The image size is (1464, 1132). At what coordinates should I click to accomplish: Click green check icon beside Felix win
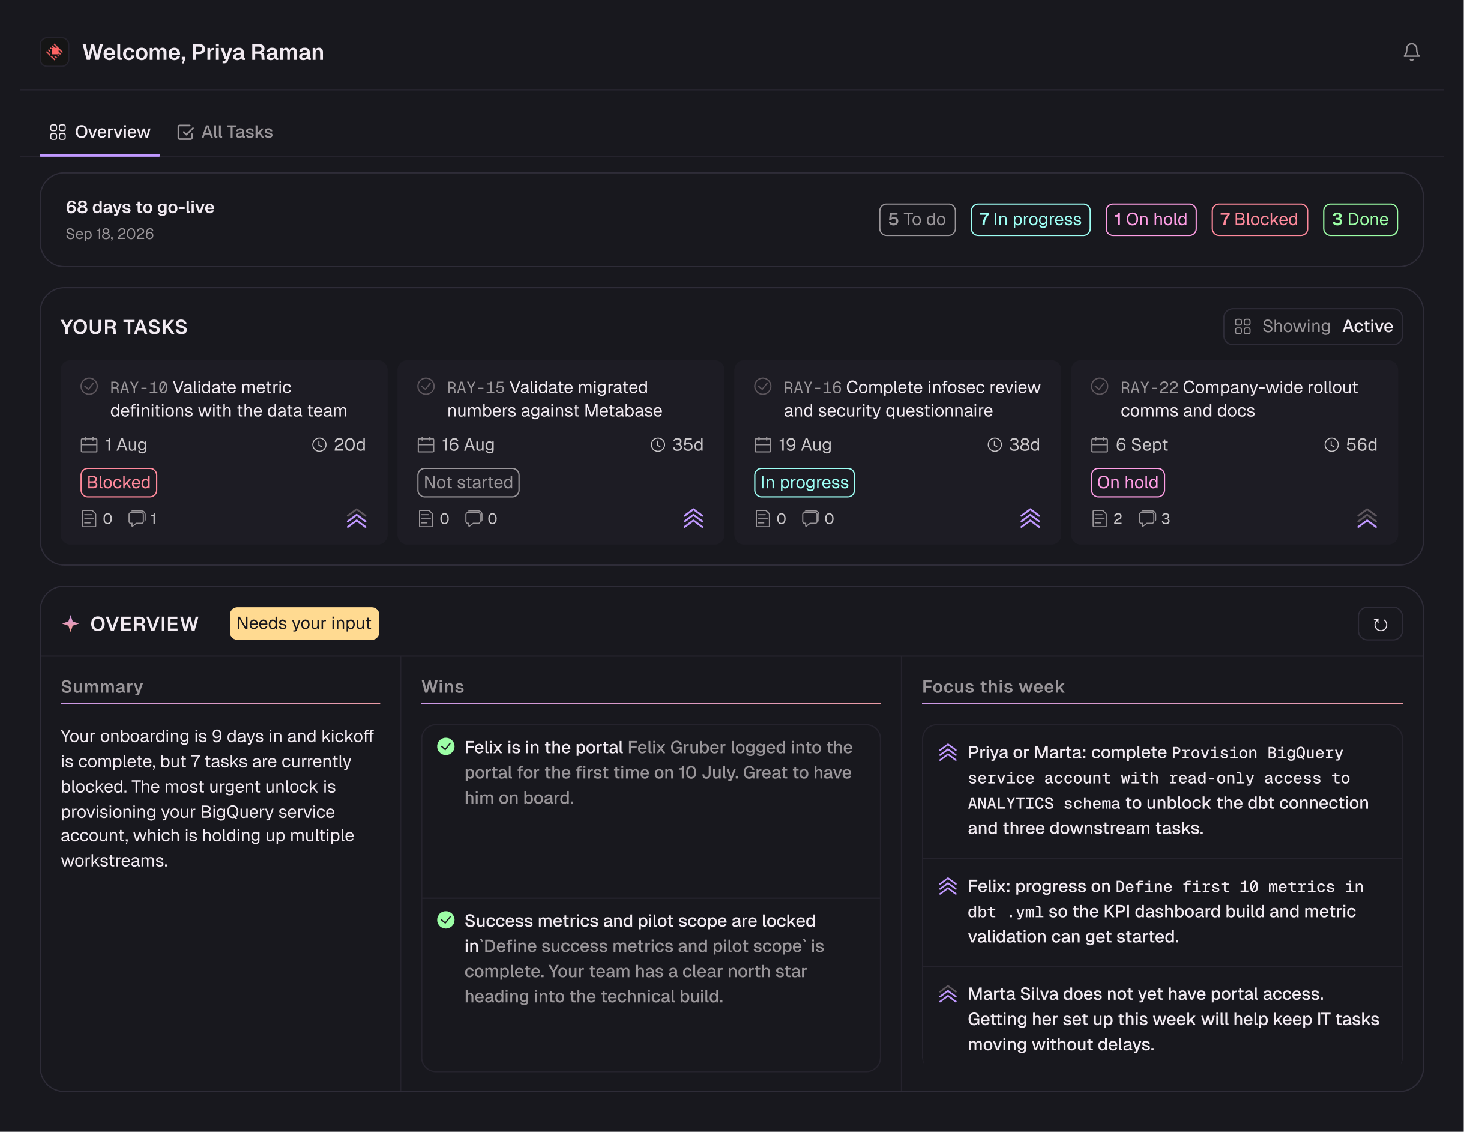(x=446, y=746)
